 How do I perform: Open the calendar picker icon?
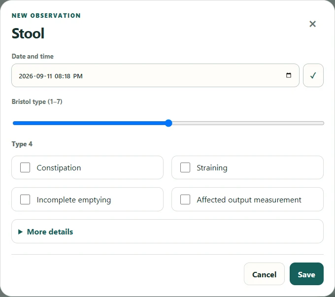pos(288,75)
